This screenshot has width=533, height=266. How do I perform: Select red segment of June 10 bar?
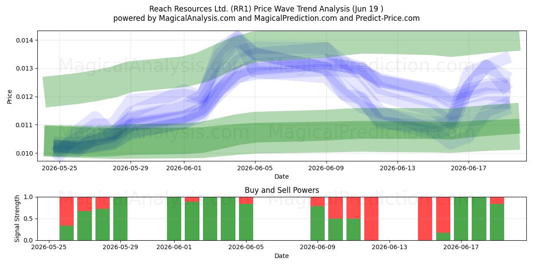point(335,208)
